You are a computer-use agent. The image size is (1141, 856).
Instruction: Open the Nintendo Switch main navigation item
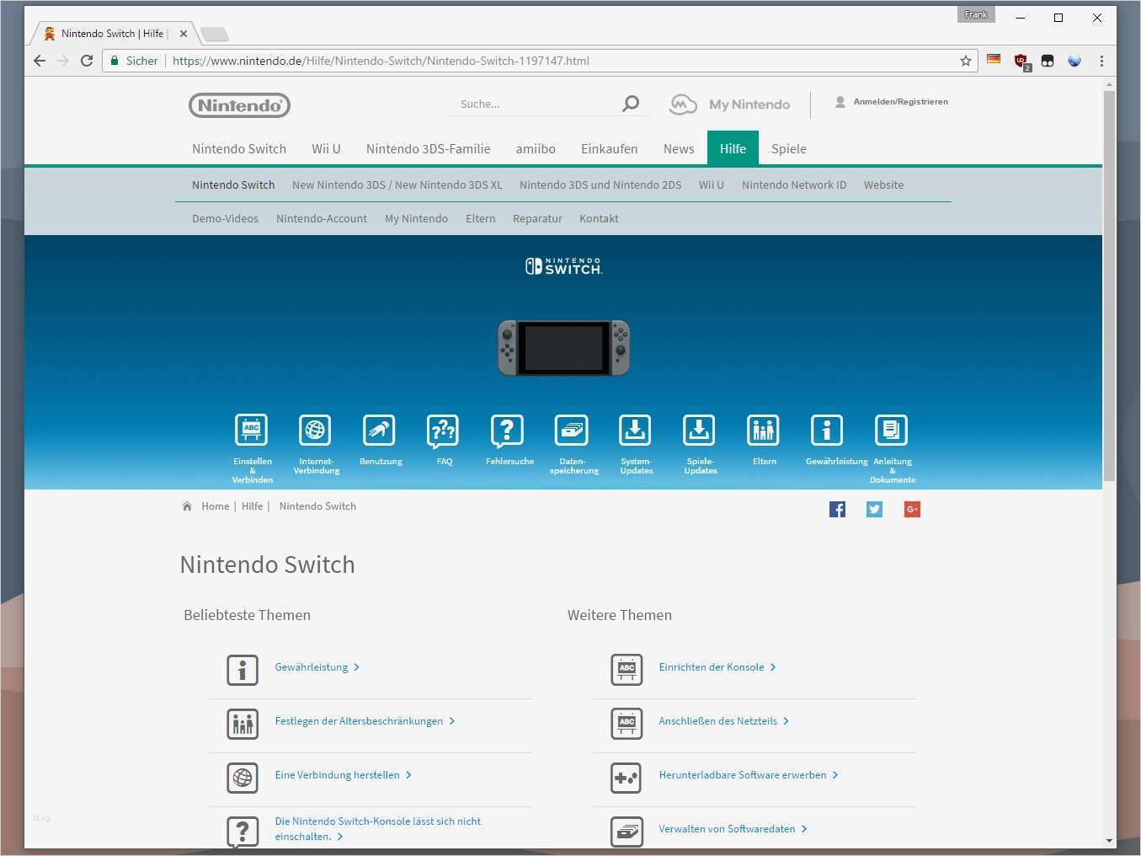pos(239,149)
